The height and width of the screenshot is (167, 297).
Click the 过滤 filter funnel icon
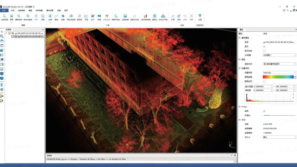point(200,17)
